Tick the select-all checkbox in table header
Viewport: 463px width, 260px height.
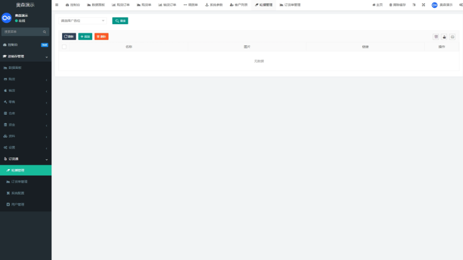coord(64,47)
